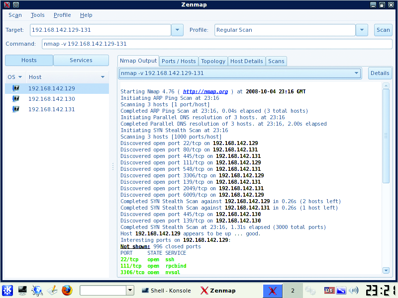The width and height of the screenshot is (398, 298).
Task: Click the terminal monitor icon in taskbar
Action: 22,291
